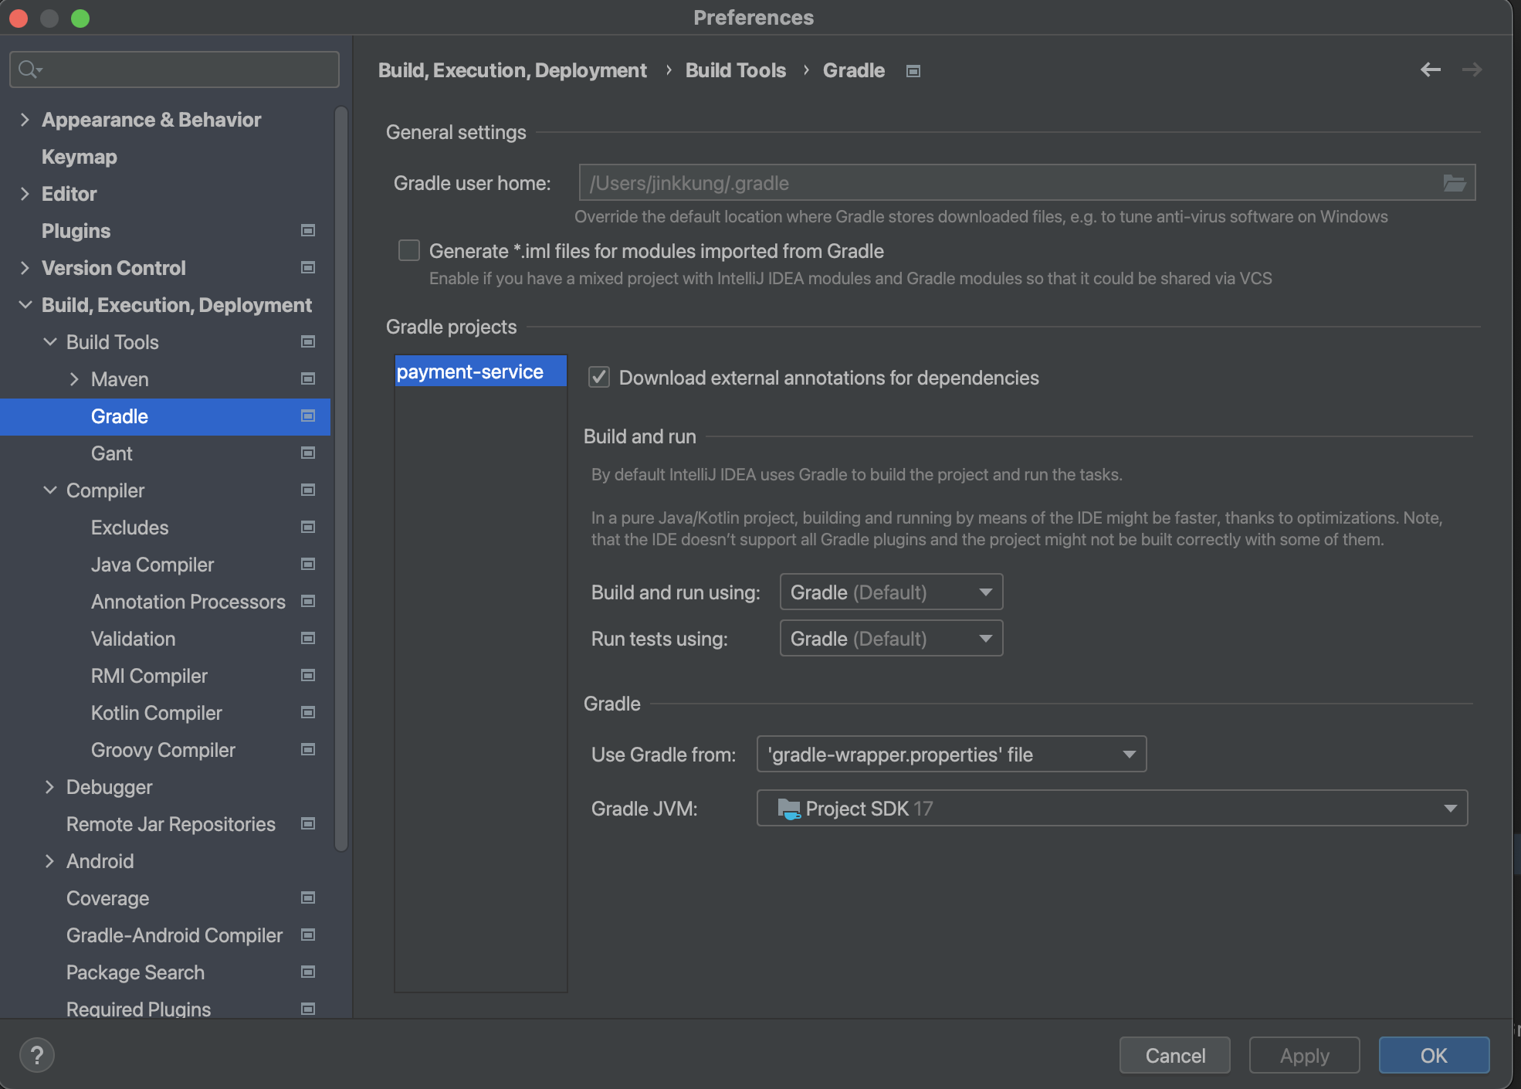Click the forward navigation arrow icon
This screenshot has height=1089, width=1521.
click(1472, 70)
